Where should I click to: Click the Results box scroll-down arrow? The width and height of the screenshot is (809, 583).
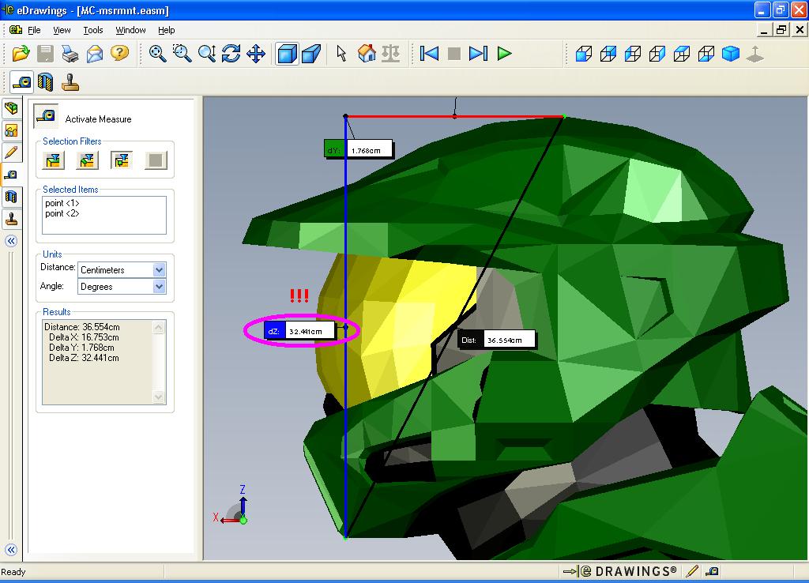[159, 397]
